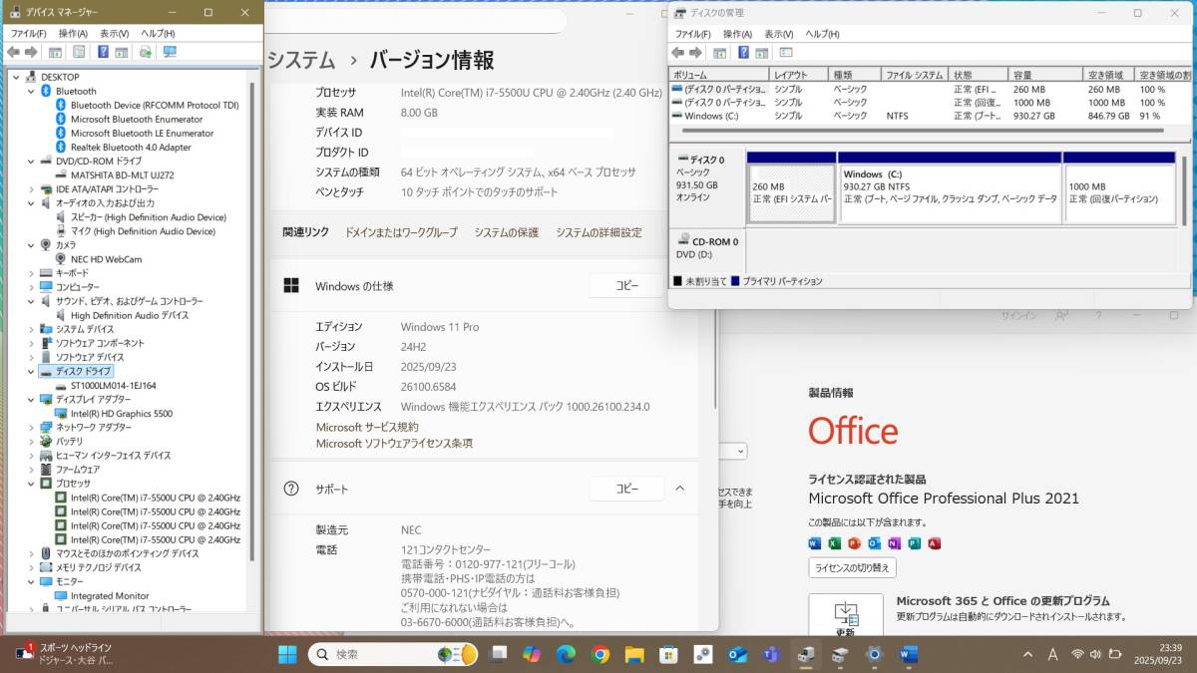Open the Windows Start menu
This screenshot has height=673, width=1197.
click(x=287, y=654)
